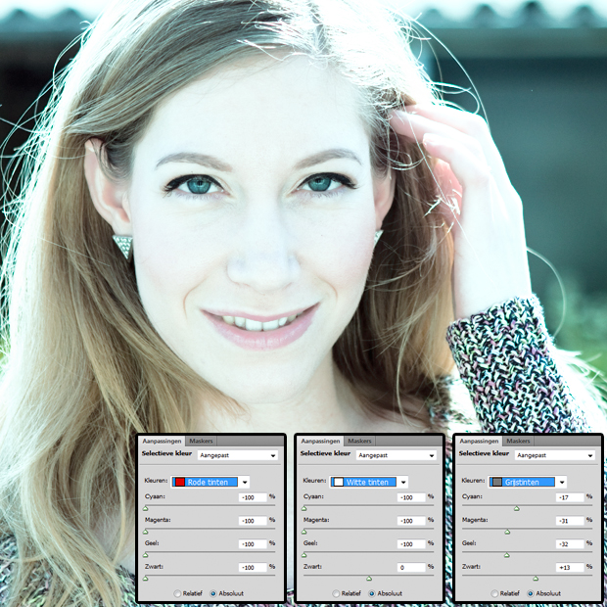607x607 pixels.
Task: Select Absoluut radio in Witte tinten panel
Action: click(x=371, y=593)
